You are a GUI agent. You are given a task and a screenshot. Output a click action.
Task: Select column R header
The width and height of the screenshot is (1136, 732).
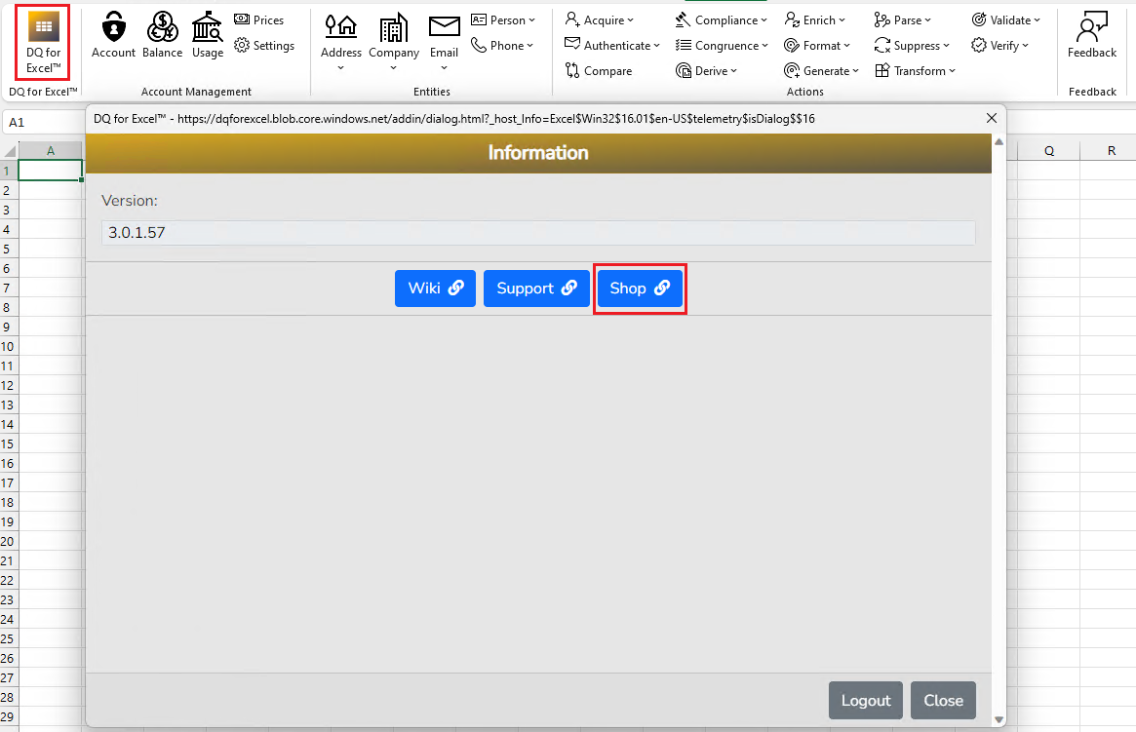[1111, 151]
